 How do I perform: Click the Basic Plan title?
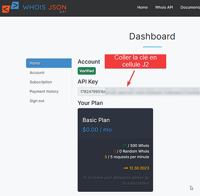tap(96, 120)
